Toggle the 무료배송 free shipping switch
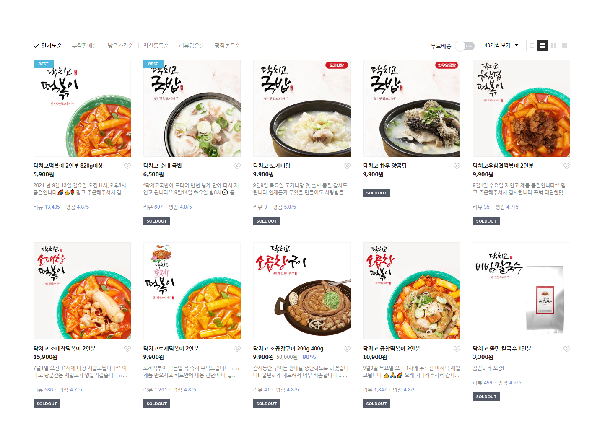The width and height of the screenshot is (592, 425). (x=465, y=46)
